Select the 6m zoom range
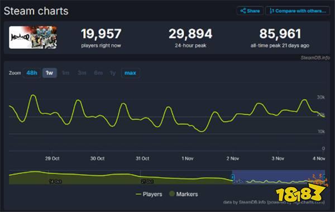Screen dimensions: 335x212 coord(98,73)
